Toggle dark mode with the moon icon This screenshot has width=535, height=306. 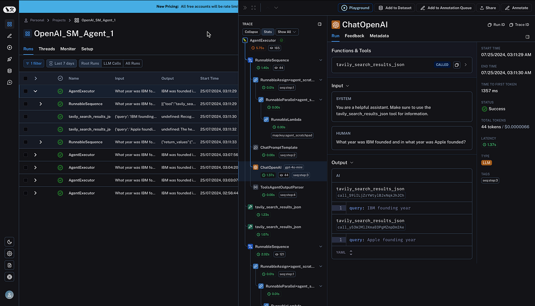9,242
